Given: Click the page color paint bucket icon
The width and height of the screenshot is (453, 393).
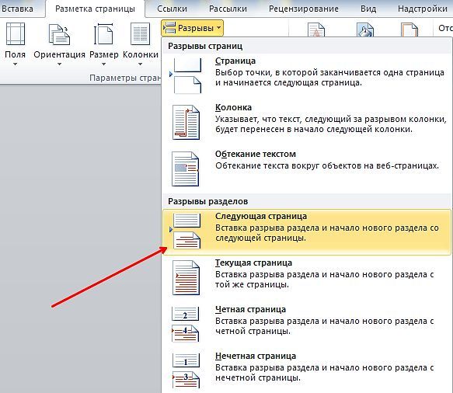Looking at the screenshot, I should [x=365, y=30].
